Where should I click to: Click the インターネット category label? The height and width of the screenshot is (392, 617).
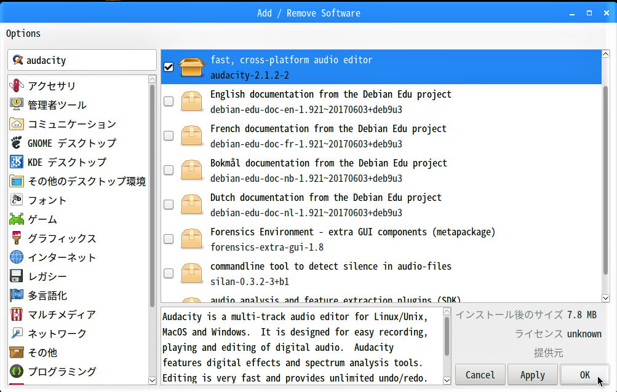click(x=62, y=257)
